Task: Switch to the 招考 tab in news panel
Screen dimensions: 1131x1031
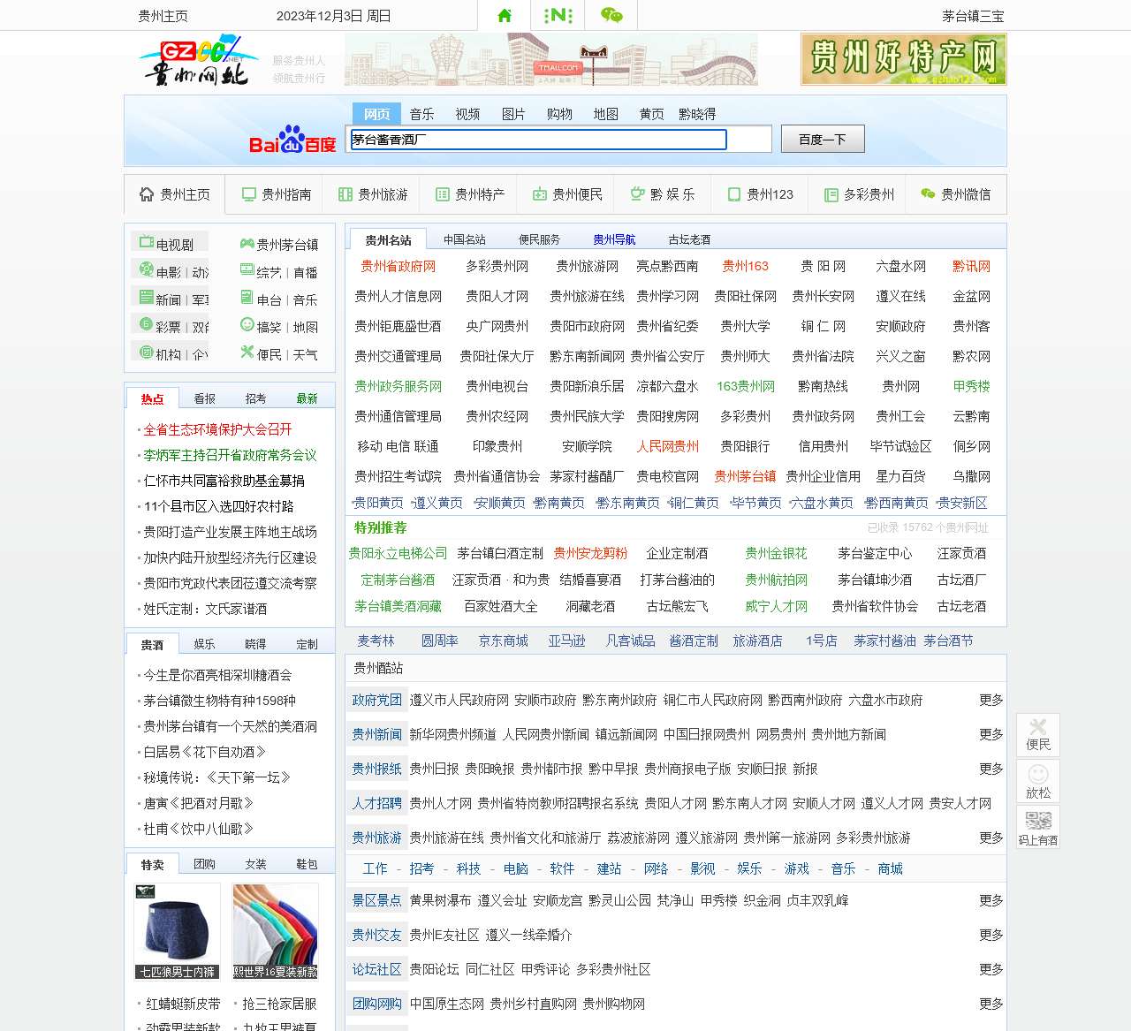Action: point(255,398)
